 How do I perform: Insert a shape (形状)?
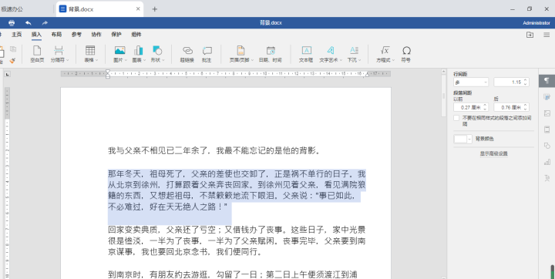pyautogui.click(x=156, y=54)
